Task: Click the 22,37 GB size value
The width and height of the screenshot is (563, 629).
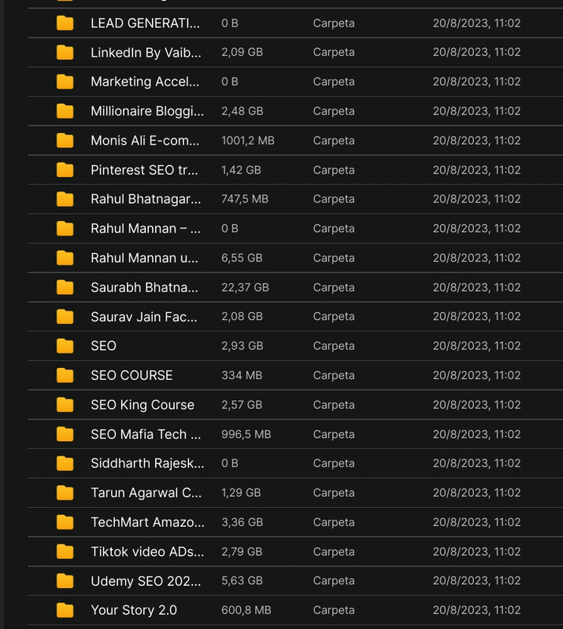Action: pos(245,287)
